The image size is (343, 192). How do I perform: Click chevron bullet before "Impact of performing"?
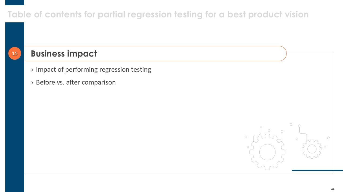pyautogui.click(x=32, y=70)
